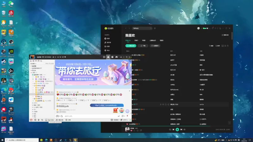Expand the first channel group in the tree
The image size is (253, 142).
click(x=31, y=66)
